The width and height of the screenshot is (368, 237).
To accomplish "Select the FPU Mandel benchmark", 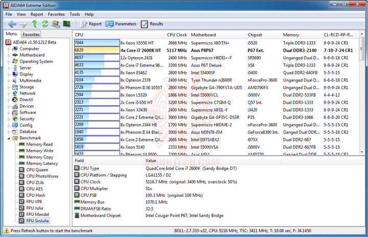I will coord(37,214).
